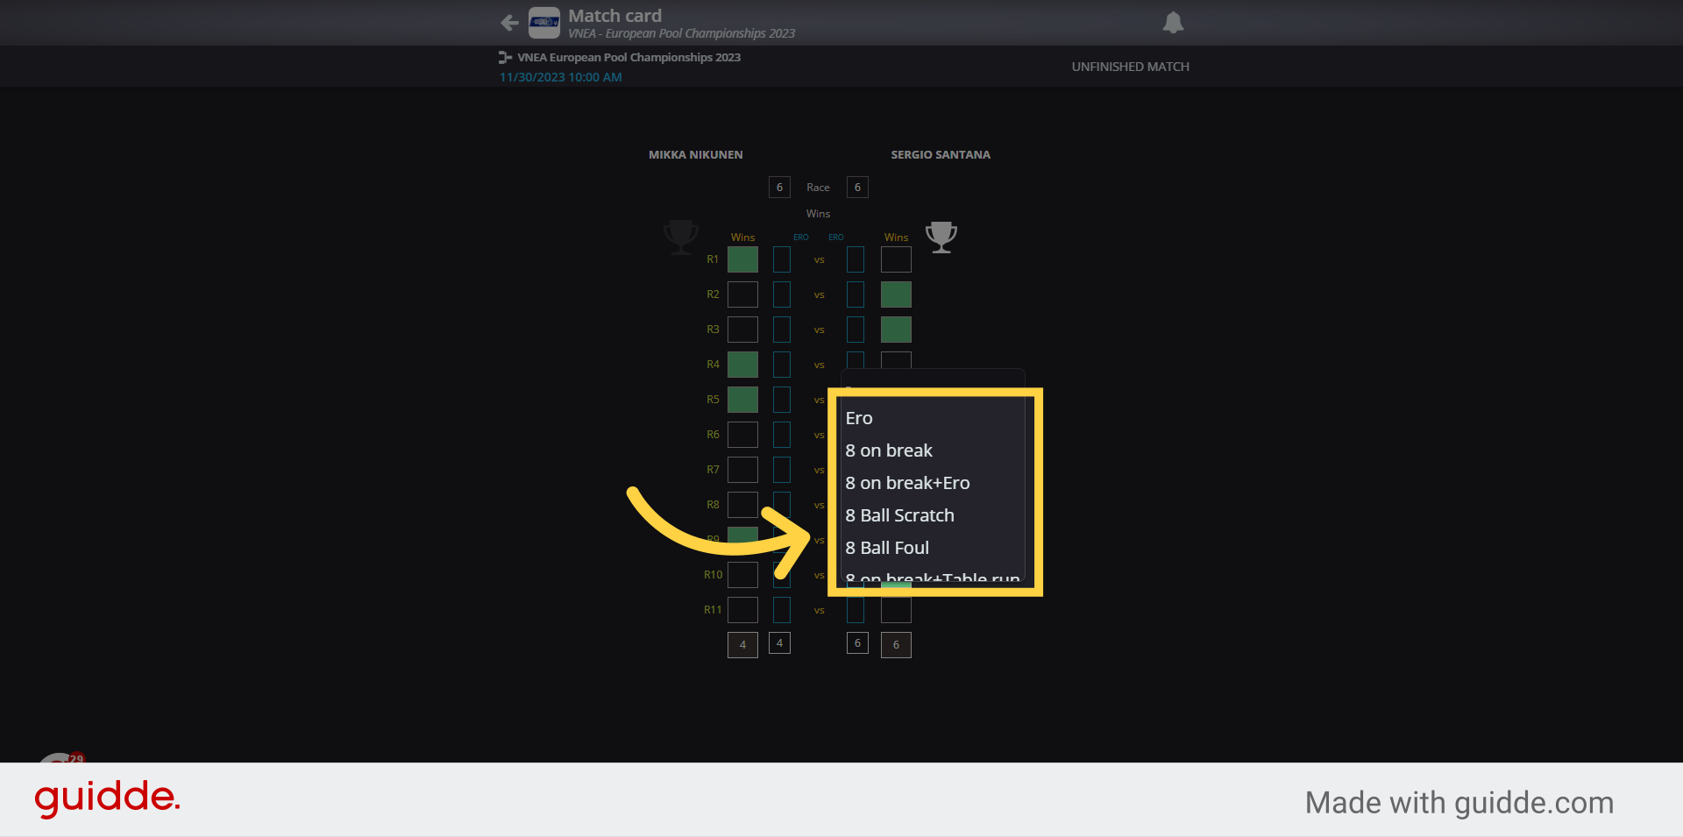Viewport: 1683px width, 837px height.
Task: Open Mikka Nikunen's R7 ERO box
Action: coord(782,470)
